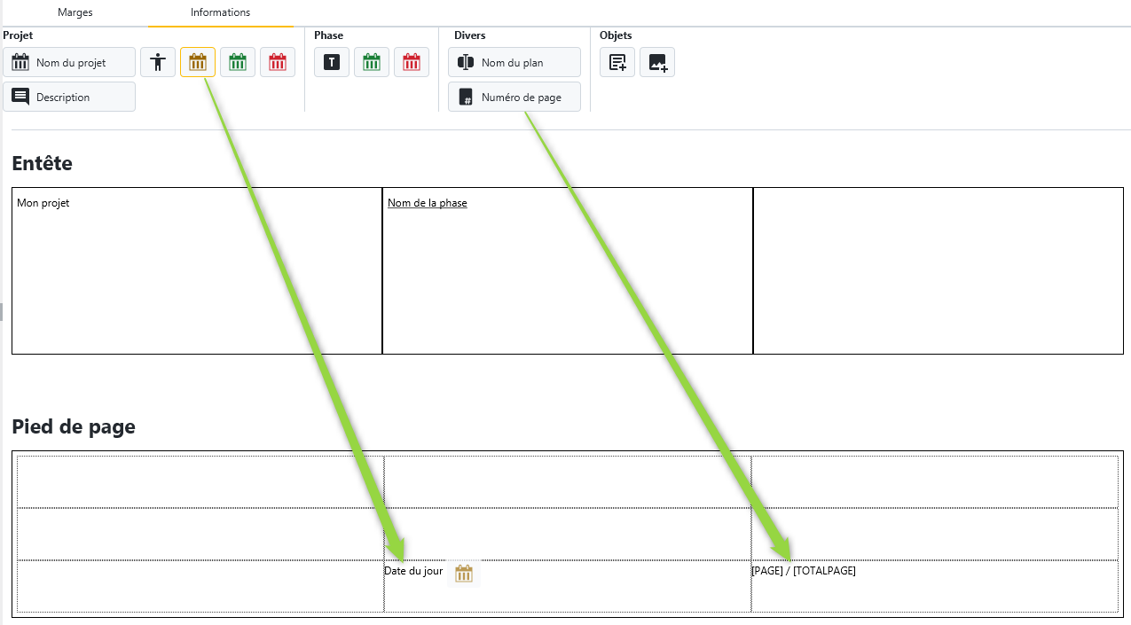The height and width of the screenshot is (625, 1131).
Task: Click the red calendar icon in Projet group
Action: [x=278, y=62]
